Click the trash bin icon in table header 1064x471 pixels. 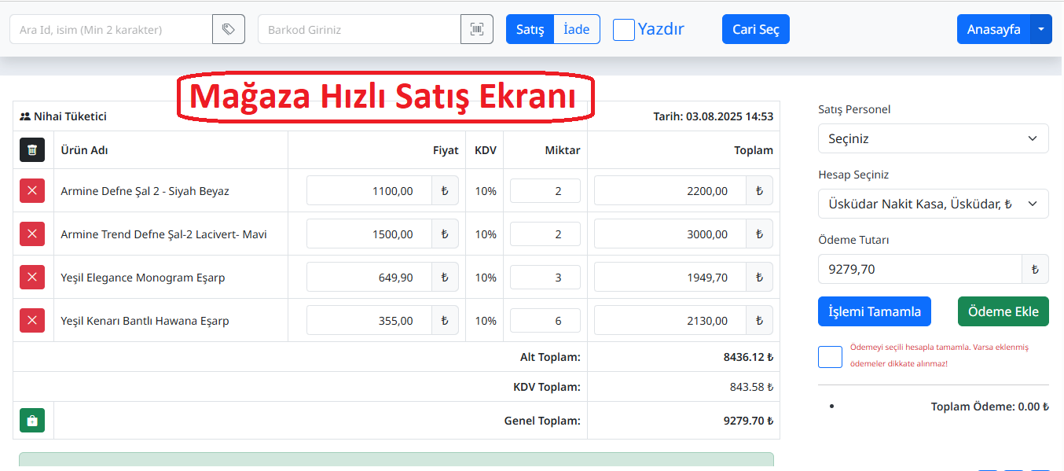[x=32, y=149]
